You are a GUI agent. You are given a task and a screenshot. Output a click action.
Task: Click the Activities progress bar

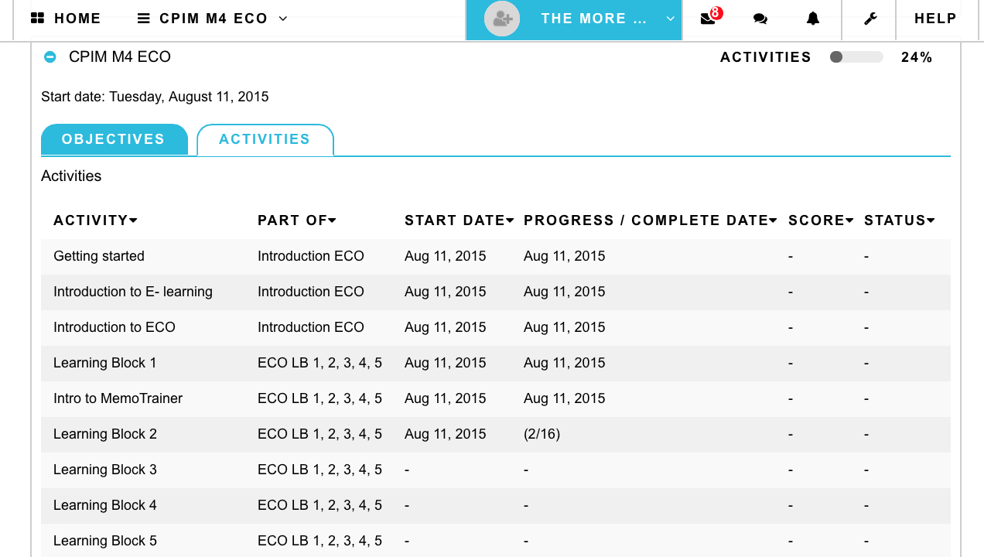(x=856, y=57)
